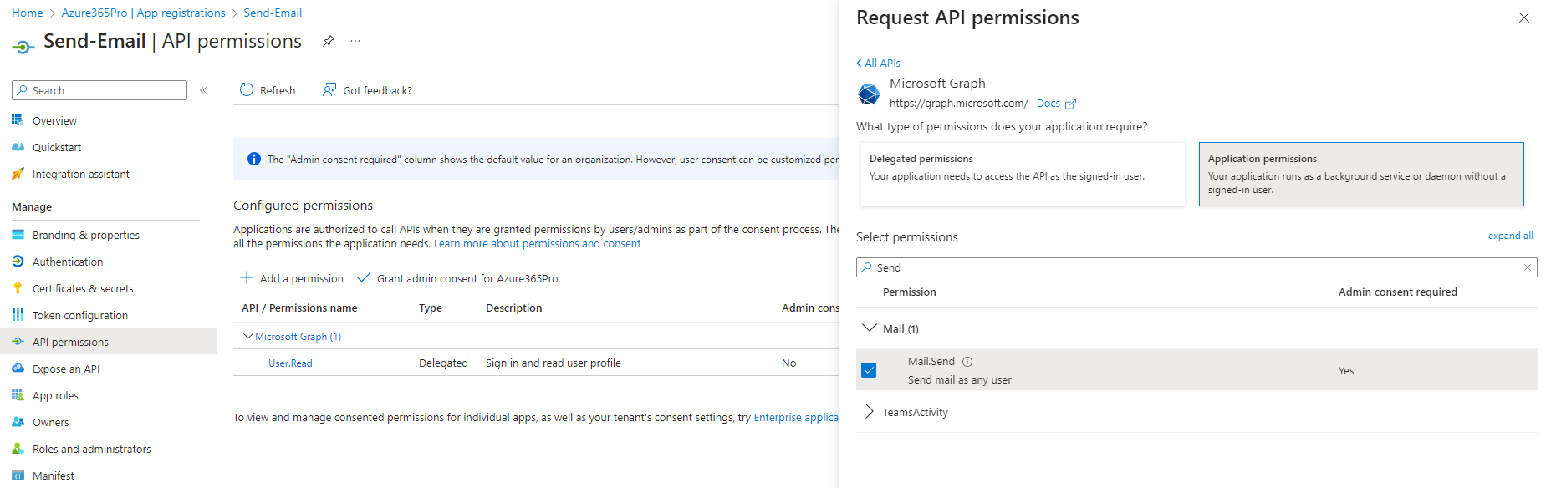Image resolution: width=1551 pixels, height=488 pixels.
Task: Click the left menu Search box
Action: (99, 90)
